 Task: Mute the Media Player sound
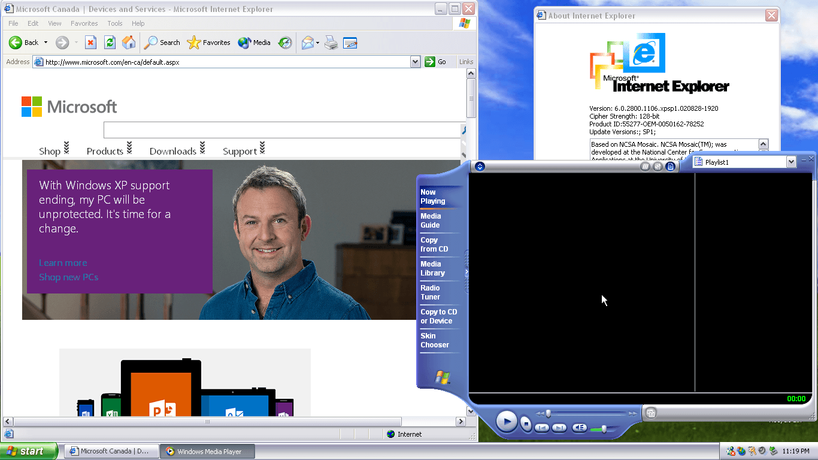click(579, 428)
